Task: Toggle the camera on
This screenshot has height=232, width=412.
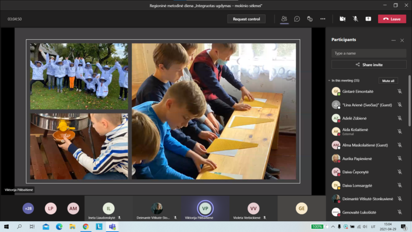Action: (x=342, y=19)
